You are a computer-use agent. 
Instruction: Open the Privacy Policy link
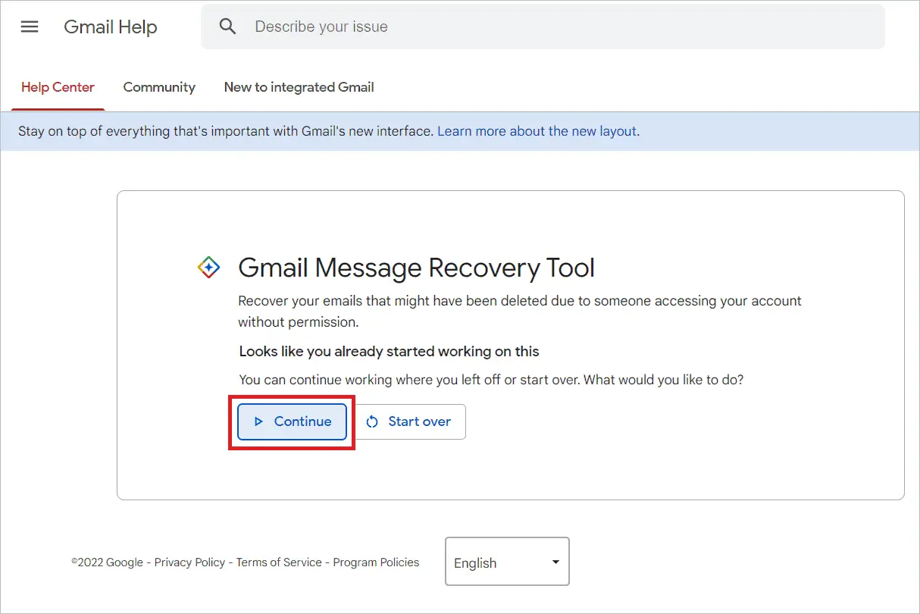pyautogui.click(x=189, y=562)
